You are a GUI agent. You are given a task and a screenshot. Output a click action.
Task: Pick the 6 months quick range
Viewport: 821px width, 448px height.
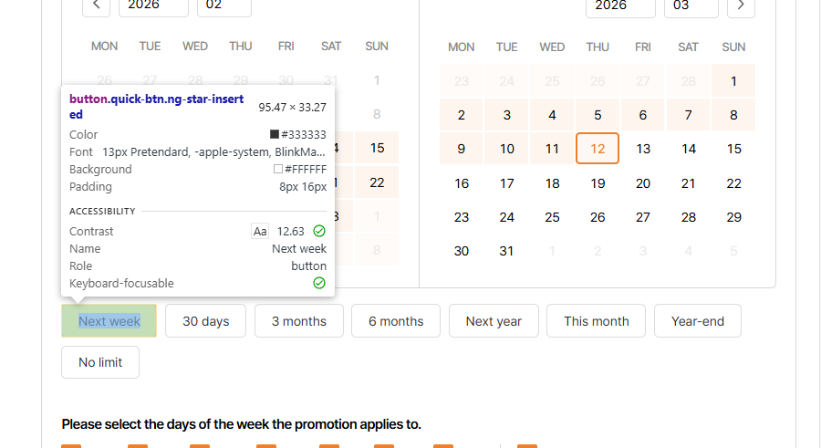click(396, 321)
